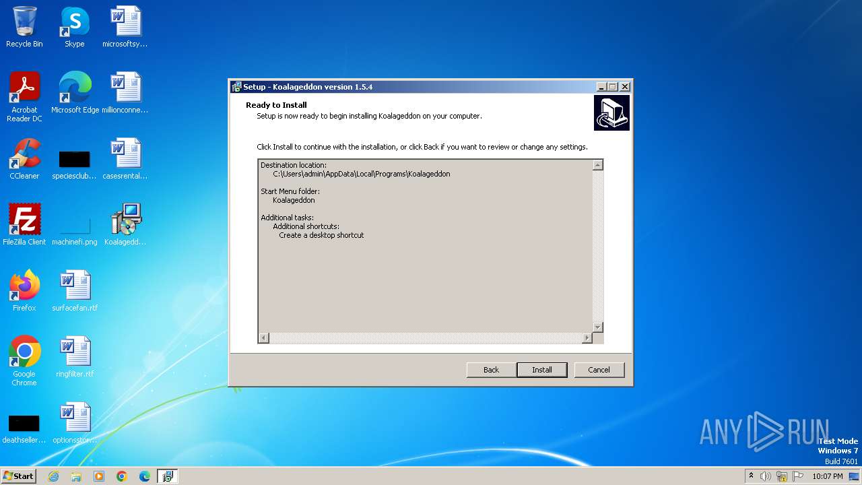Screen dimensions: 862x485
Task: Click the summary box left scroll arrow
Action: (x=263, y=338)
